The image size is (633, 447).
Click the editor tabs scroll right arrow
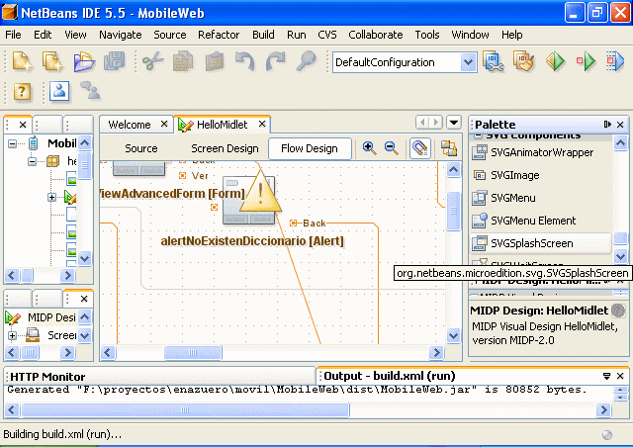pyautogui.click(x=436, y=122)
